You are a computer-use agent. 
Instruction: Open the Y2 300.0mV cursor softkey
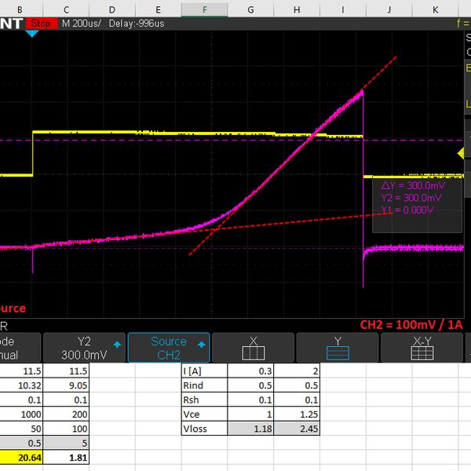click(84, 348)
